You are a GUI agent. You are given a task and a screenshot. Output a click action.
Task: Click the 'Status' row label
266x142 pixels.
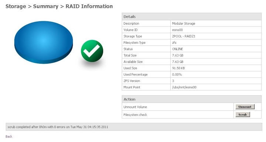[128, 49]
